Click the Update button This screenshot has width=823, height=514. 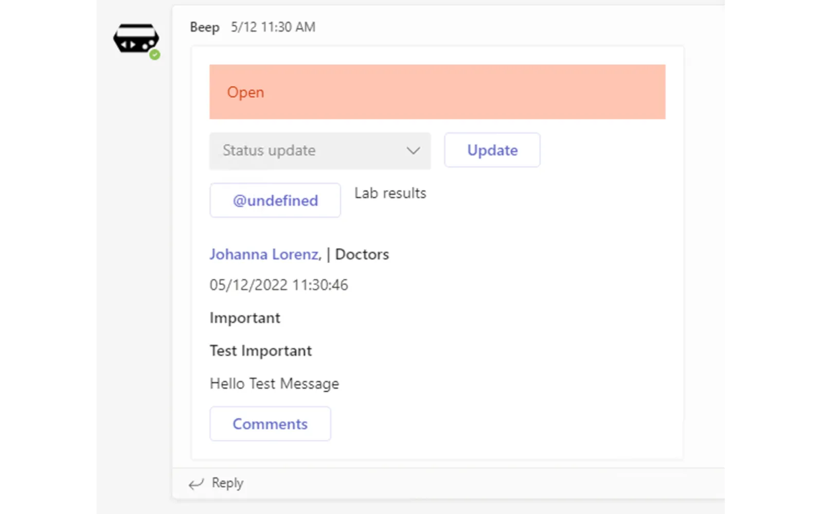tap(492, 150)
